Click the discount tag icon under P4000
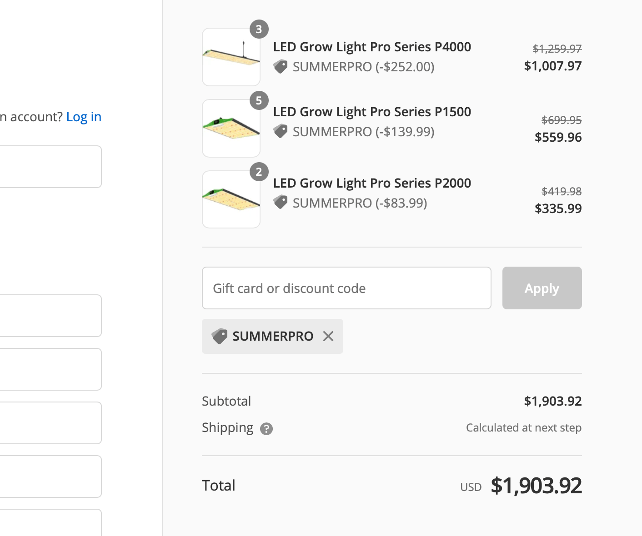The width and height of the screenshot is (642, 536). coord(281,67)
